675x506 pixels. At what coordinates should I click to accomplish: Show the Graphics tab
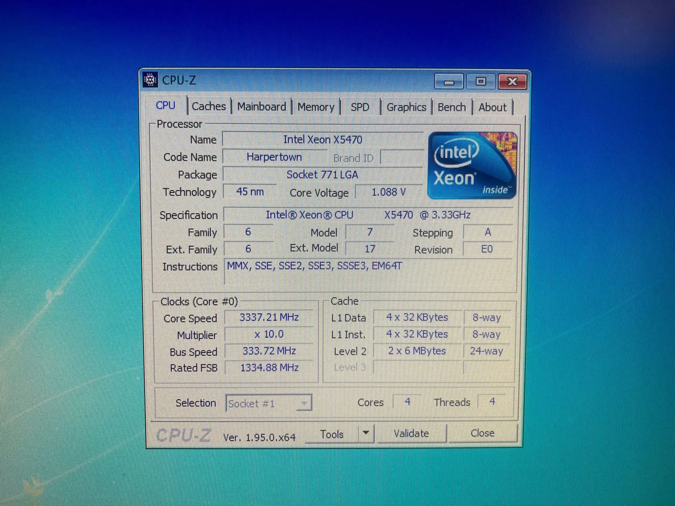[406, 107]
